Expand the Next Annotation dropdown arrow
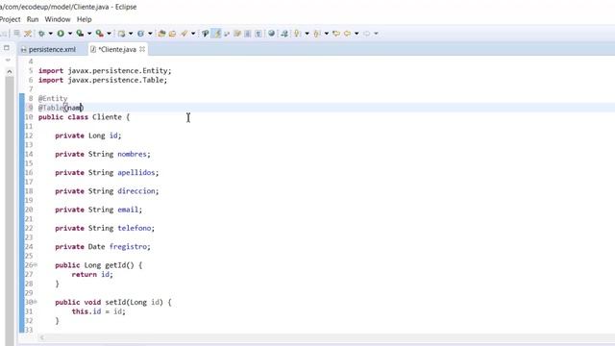This screenshot has height=346, width=615. 307,34
